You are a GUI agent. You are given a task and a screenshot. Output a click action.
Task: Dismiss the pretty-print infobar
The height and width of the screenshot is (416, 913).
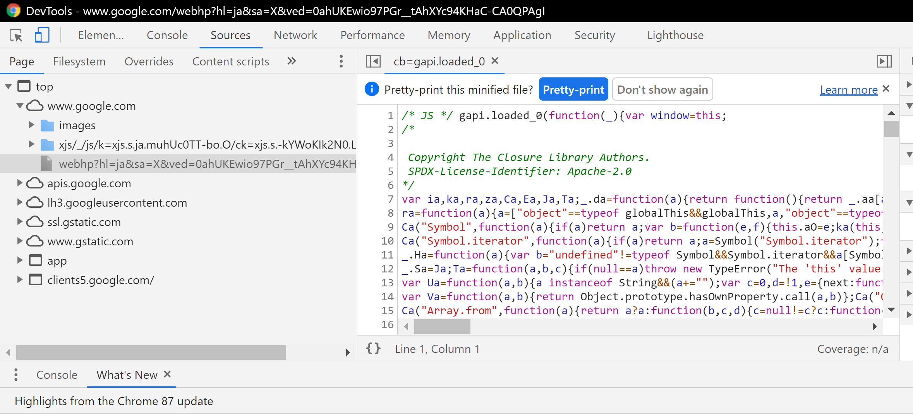[886, 89]
